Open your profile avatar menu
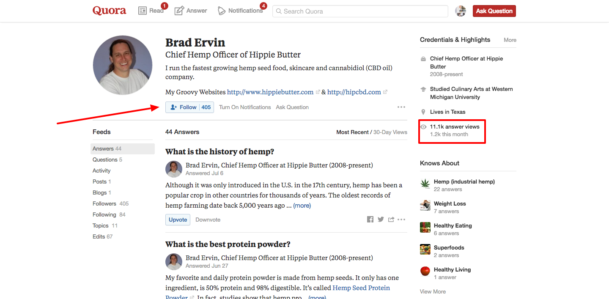609x299 pixels. (x=461, y=11)
